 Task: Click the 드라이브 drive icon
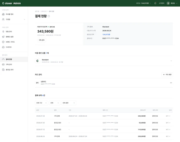[x=3, y=47]
